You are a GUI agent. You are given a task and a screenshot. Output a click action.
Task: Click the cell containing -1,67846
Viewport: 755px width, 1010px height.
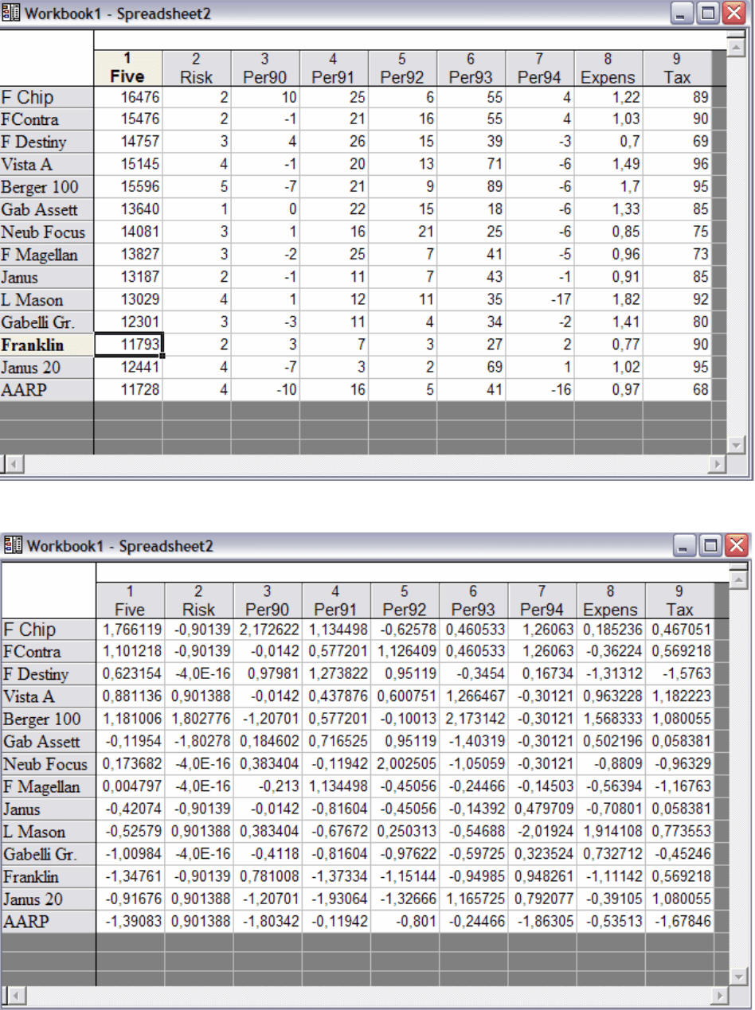(x=679, y=922)
